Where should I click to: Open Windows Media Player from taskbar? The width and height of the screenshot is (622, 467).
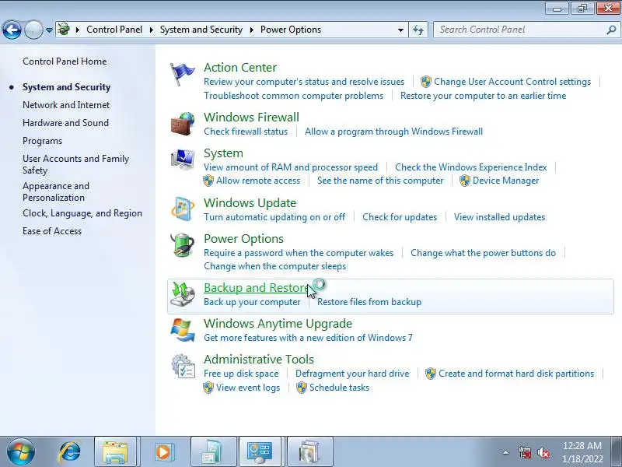click(x=163, y=452)
